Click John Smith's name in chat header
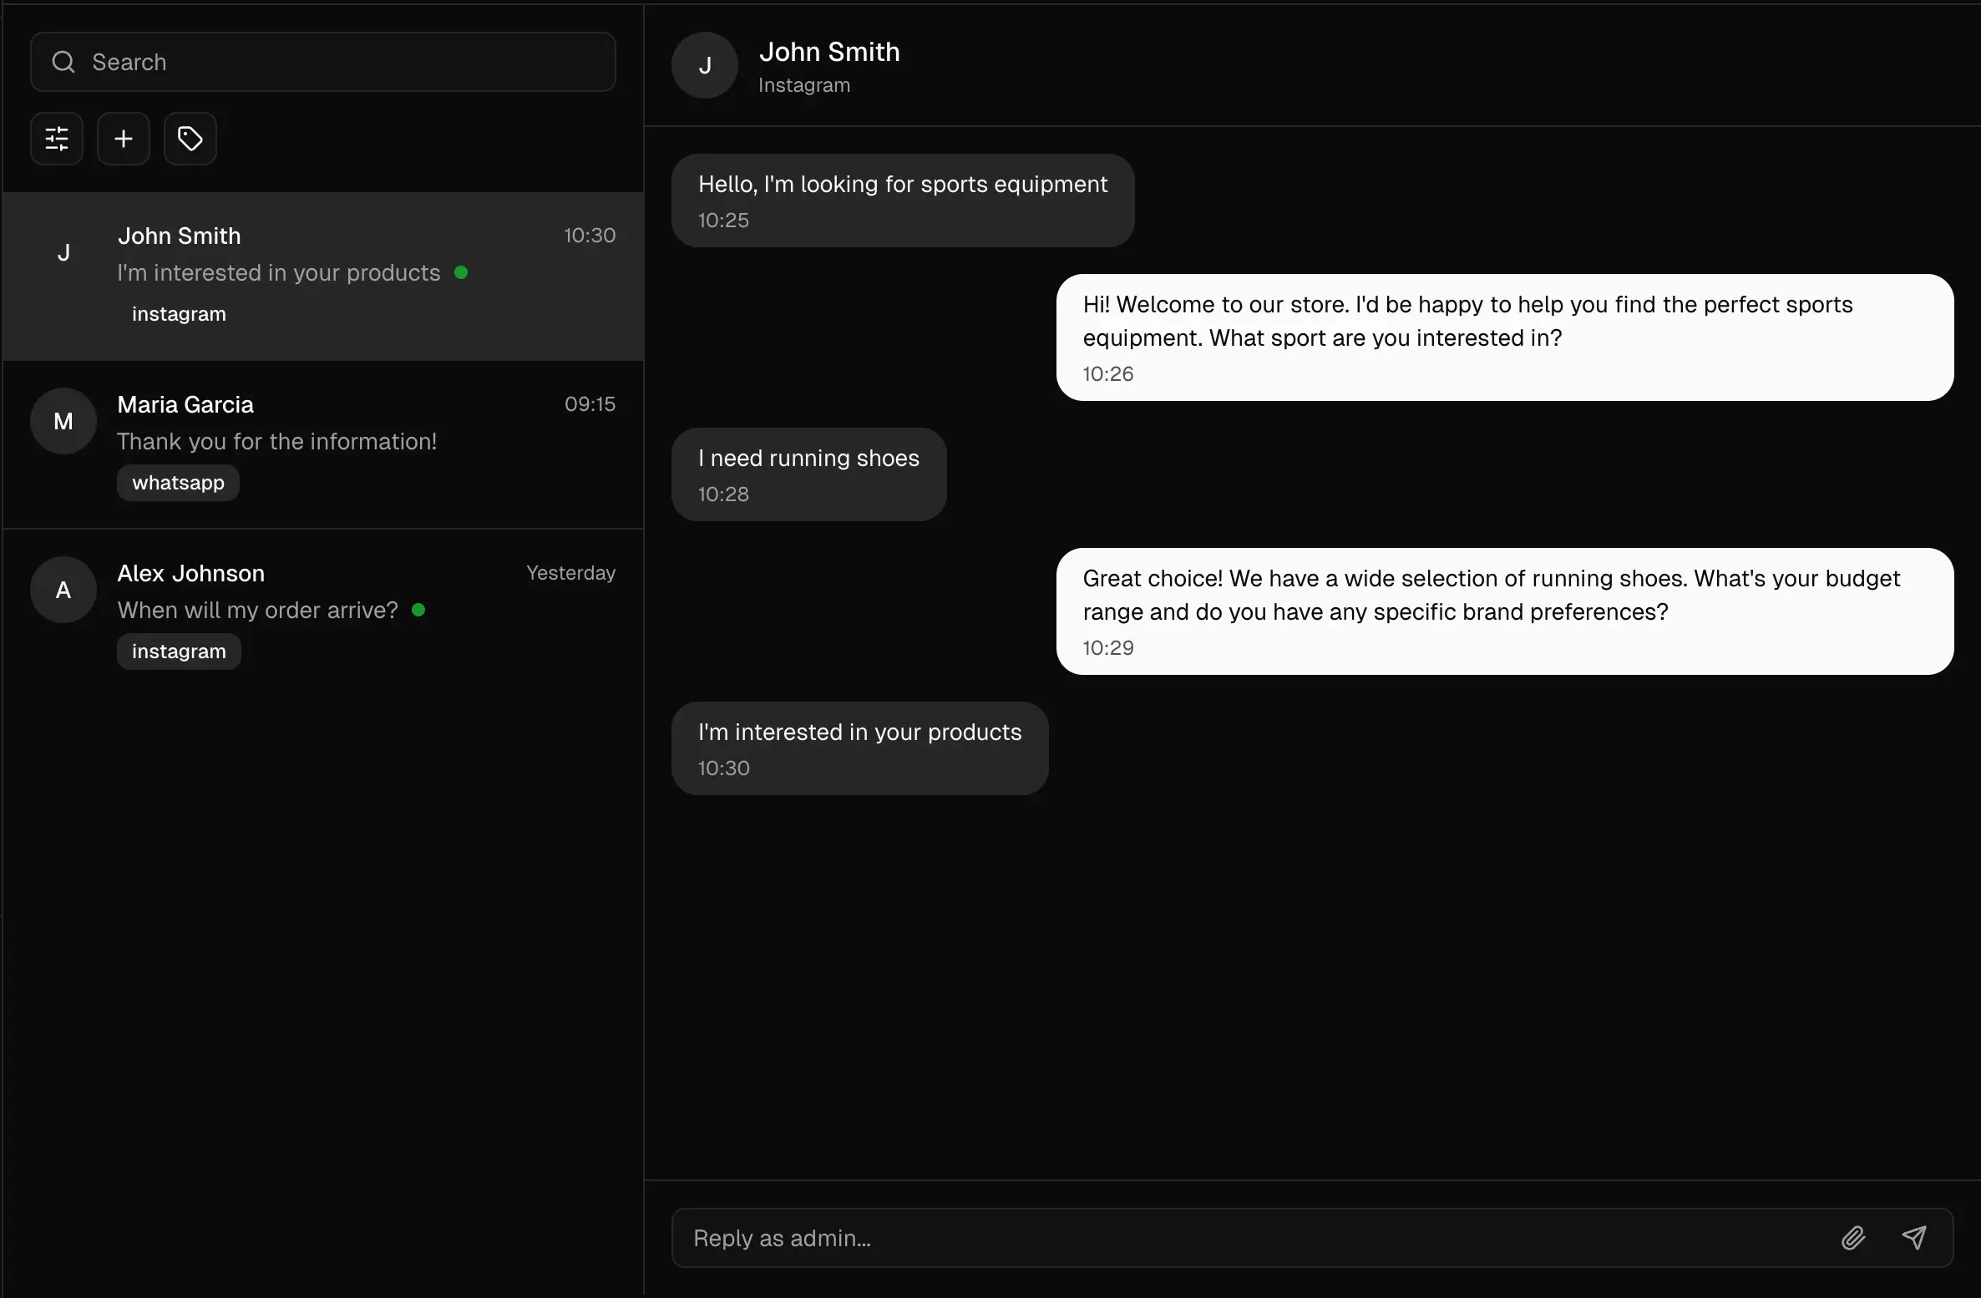 click(x=829, y=52)
